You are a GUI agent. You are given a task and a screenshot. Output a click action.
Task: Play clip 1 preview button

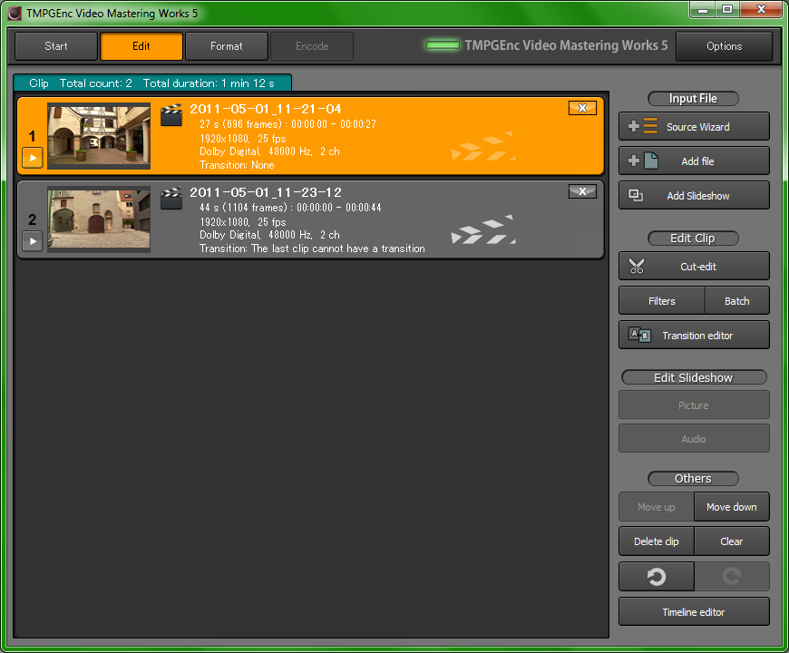[33, 158]
